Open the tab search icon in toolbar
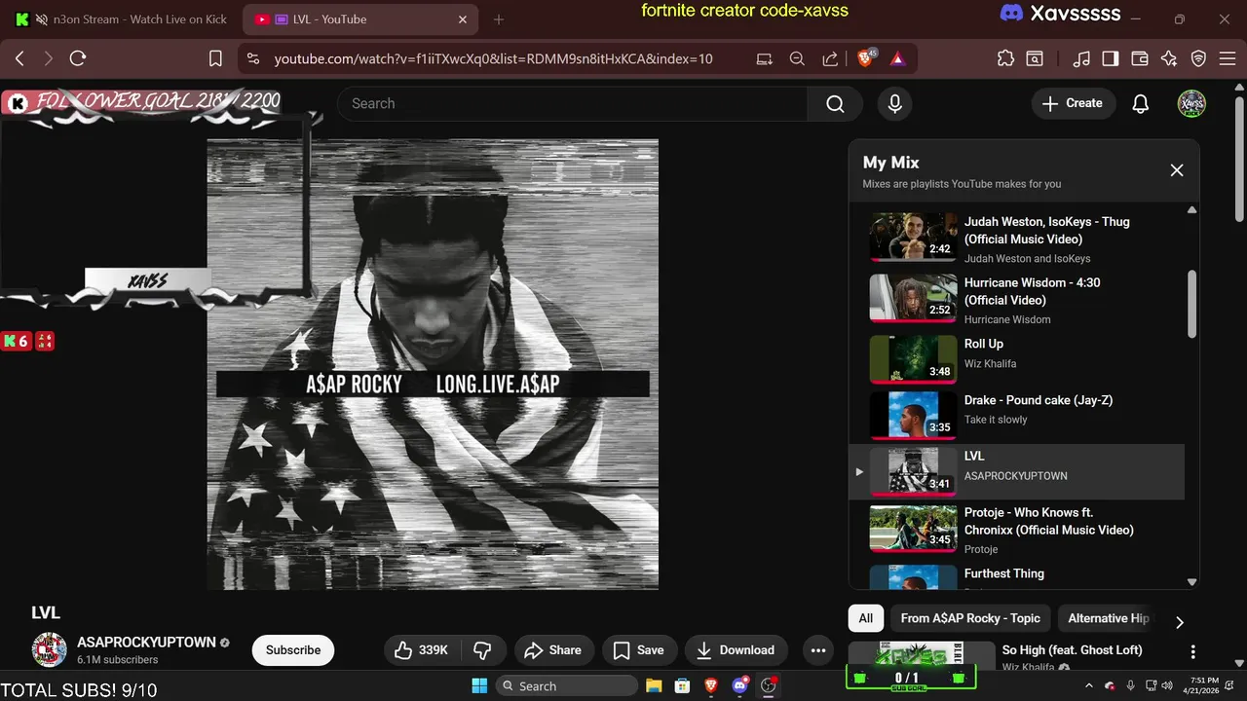This screenshot has width=1247, height=701. click(1036, 58)
